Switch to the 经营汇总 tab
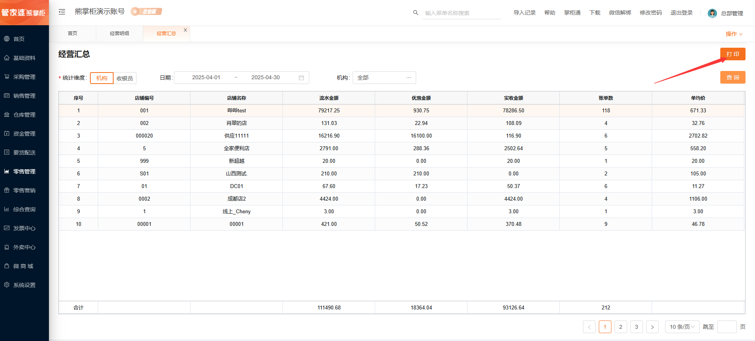755x341 pixels. coord(166,34)
